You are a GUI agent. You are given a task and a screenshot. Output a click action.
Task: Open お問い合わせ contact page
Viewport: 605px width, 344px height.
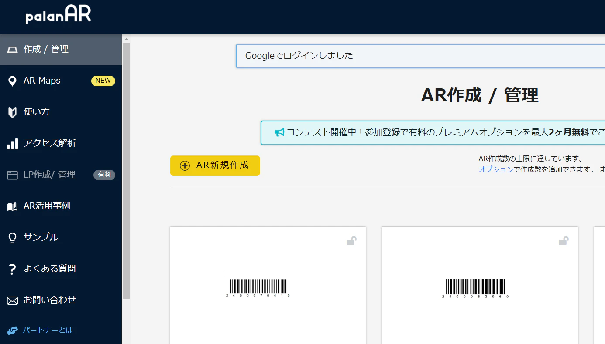61,300
